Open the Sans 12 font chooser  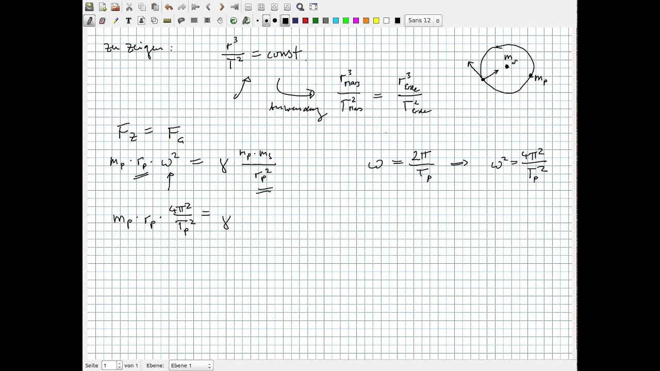[x=423, y=21]
